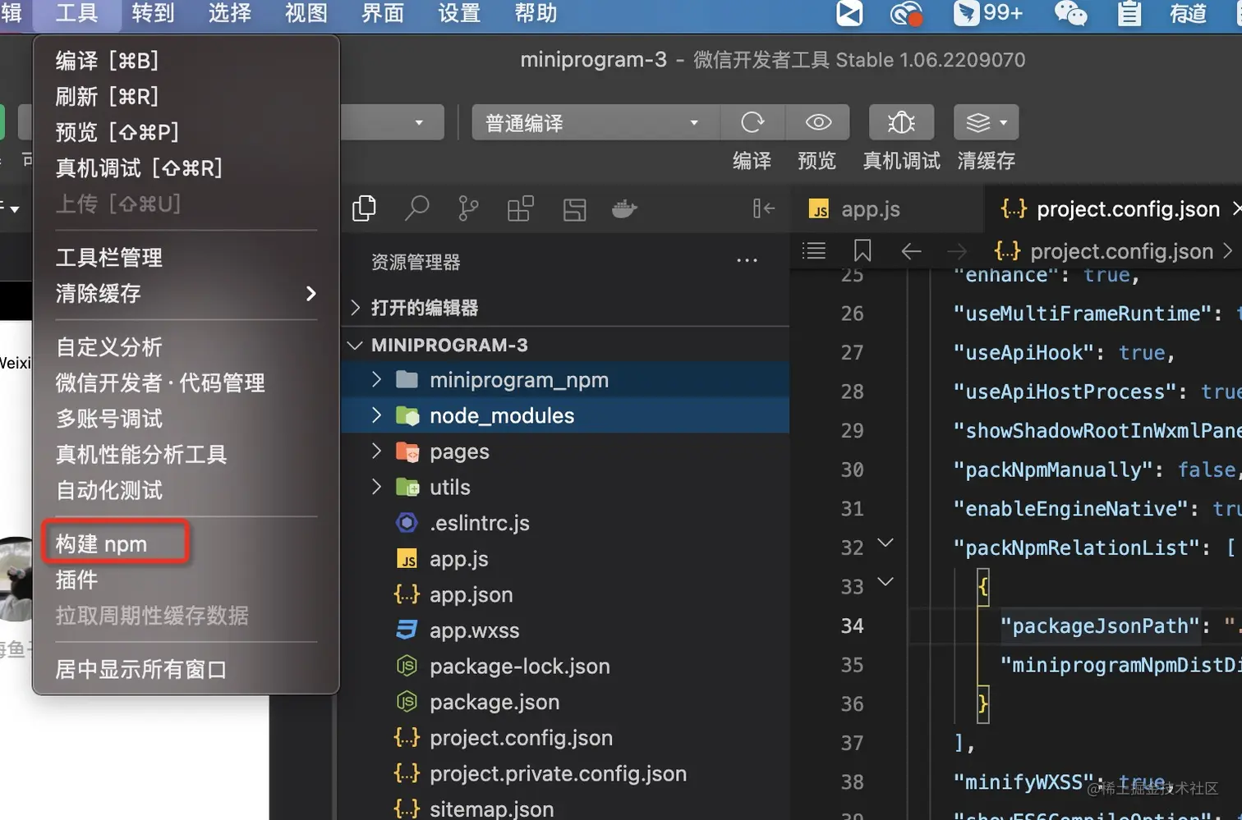This screenshot has width=1242, height=820.
Task: Choose 居中显示所有窗口 in the menu
Action: click(x=186, y=670)
